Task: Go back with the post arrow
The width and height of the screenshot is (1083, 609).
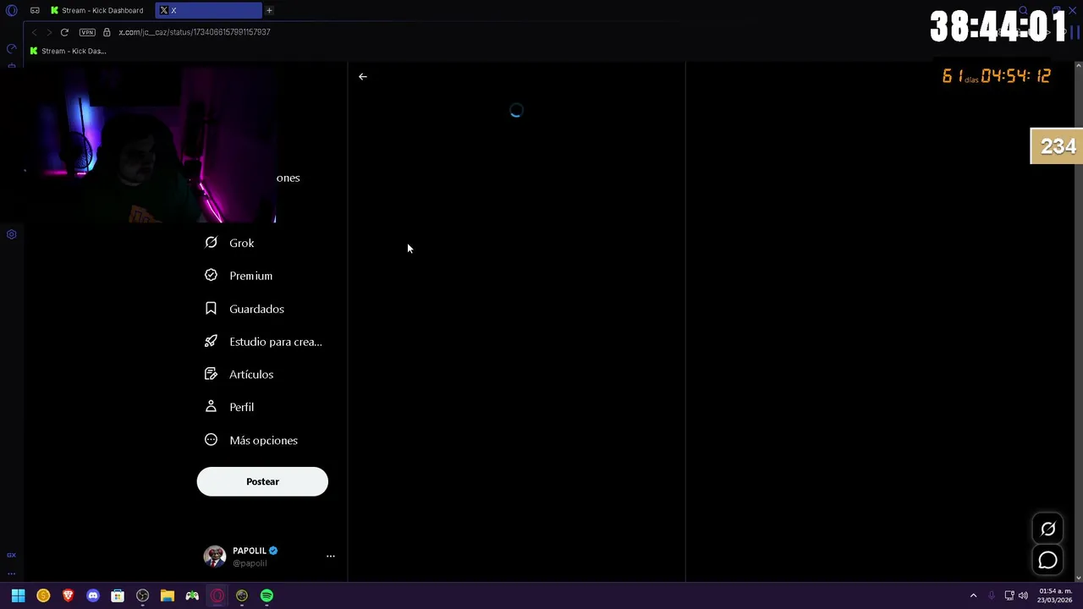Action: click(362, 76)
